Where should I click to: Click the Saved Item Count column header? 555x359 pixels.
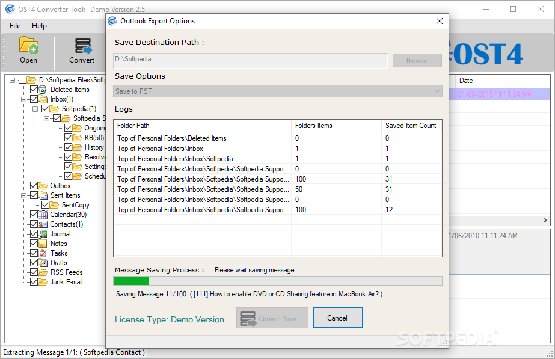412,126
